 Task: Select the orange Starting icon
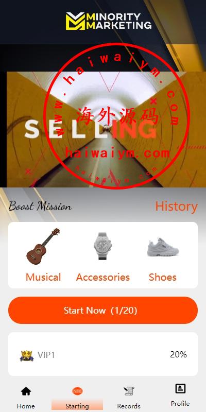pos(77,391)
